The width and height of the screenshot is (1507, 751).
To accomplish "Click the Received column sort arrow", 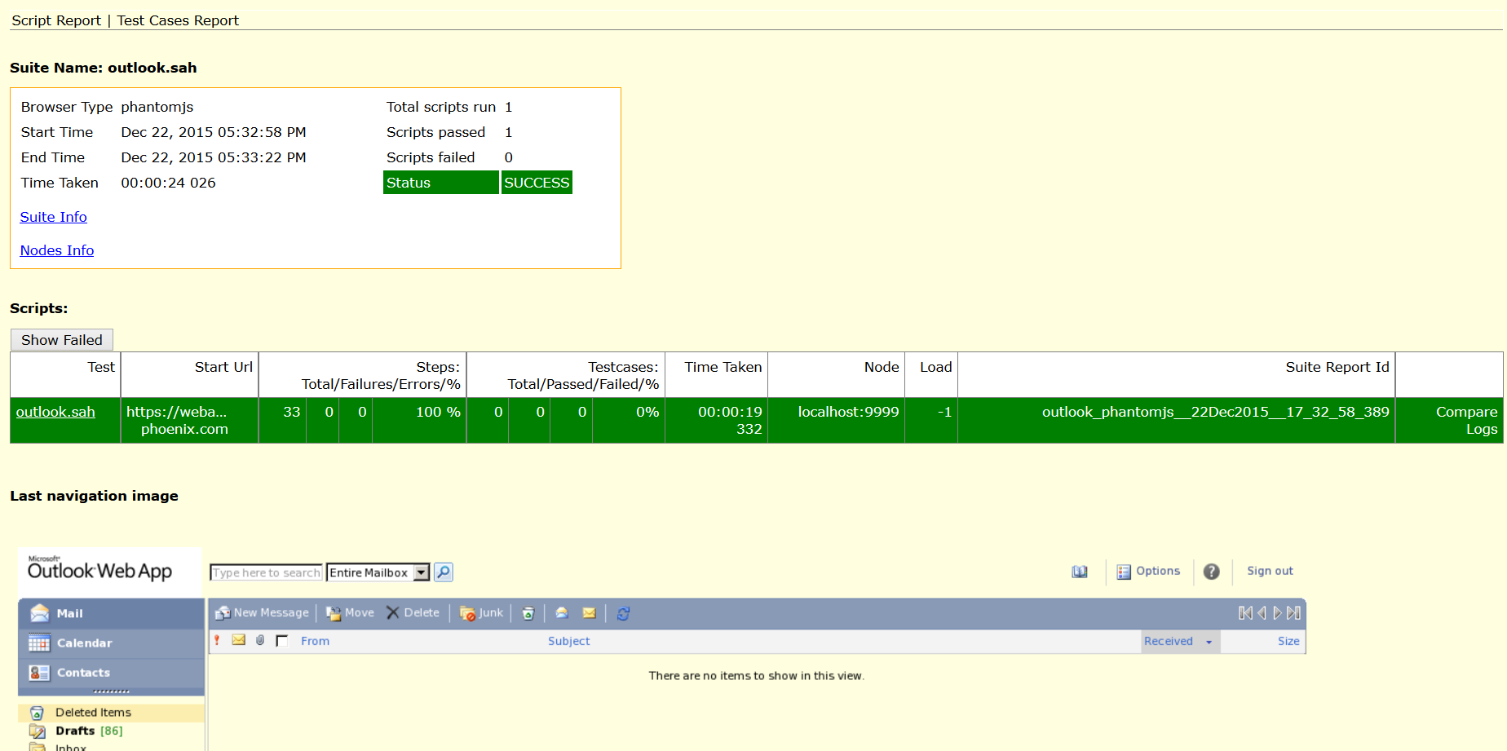I will click(1209, 642).
